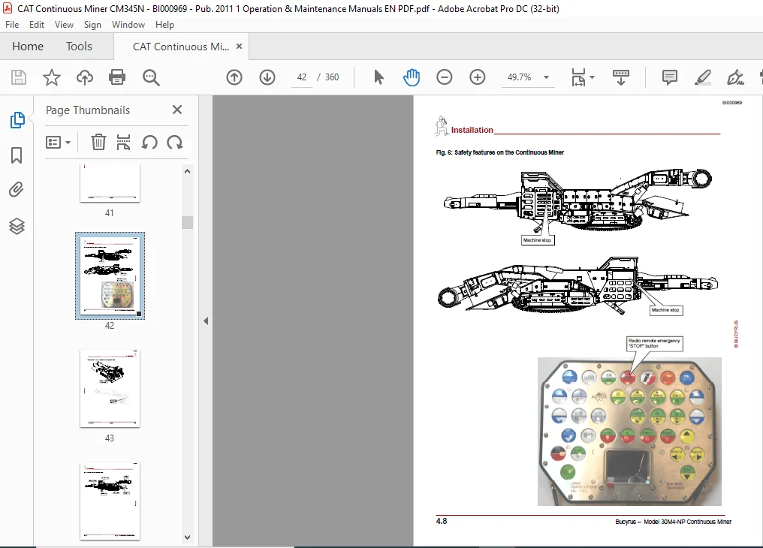This screenshot has height=548, width=763.
Task: Collapse the navigation pane arrow
Action: (x=206, y=321)
